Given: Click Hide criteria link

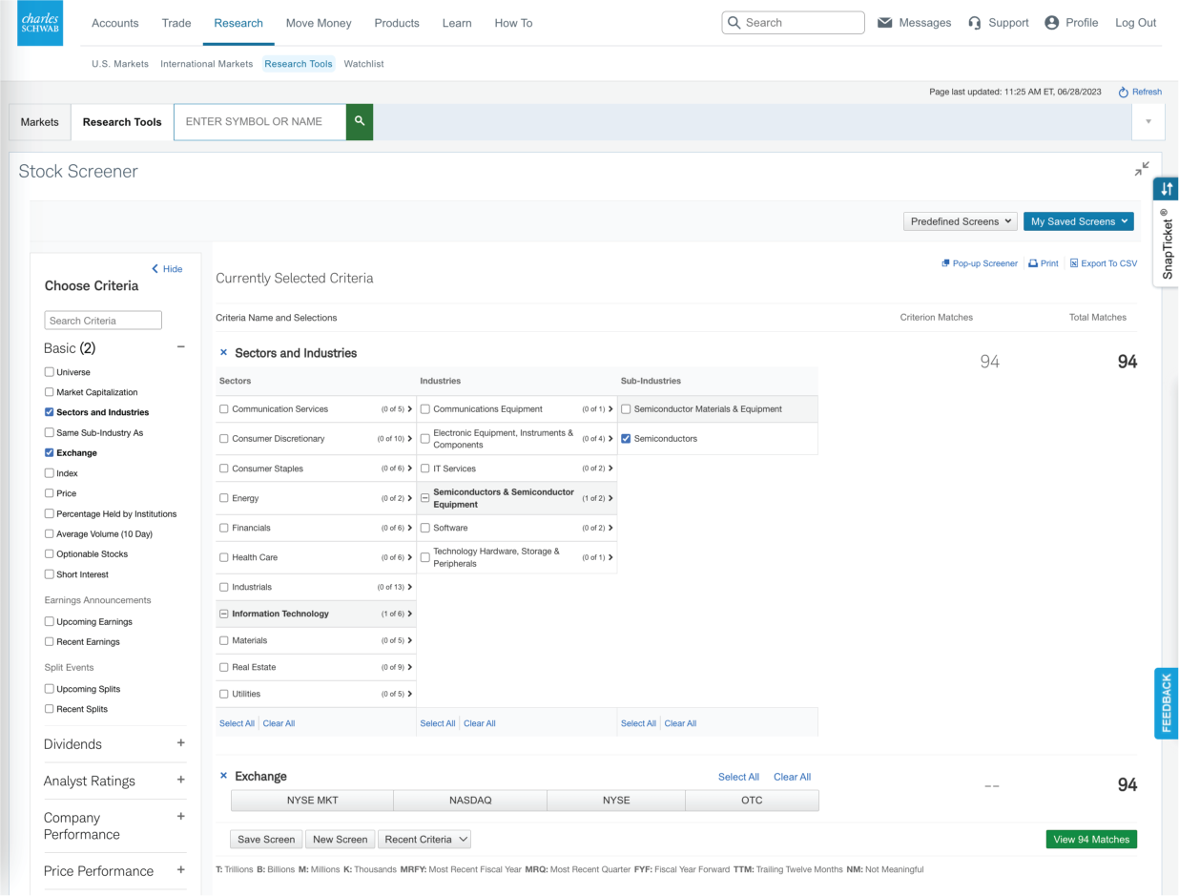Looking at the screenshot, I should (x=167, y=269).
